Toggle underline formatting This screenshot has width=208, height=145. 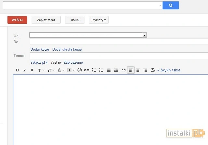point(32,70)
